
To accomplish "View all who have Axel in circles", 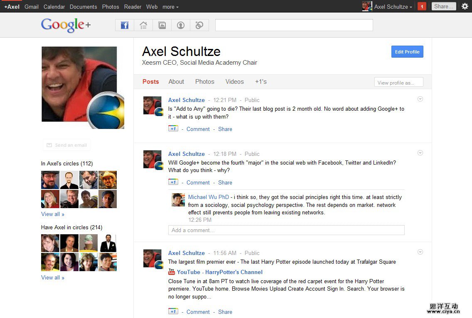I will tap(53, 277).
